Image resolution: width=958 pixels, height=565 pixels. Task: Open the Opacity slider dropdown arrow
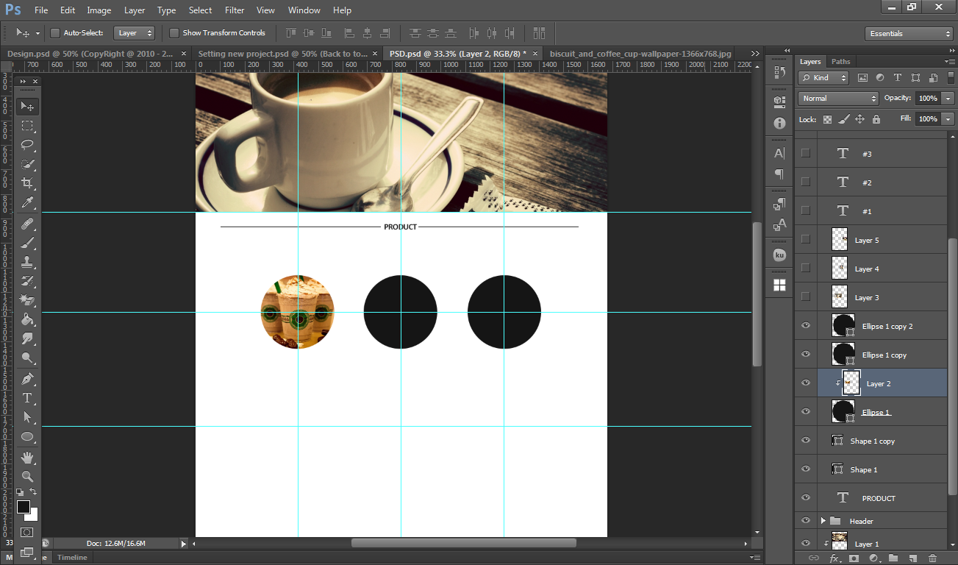(948, 98)
